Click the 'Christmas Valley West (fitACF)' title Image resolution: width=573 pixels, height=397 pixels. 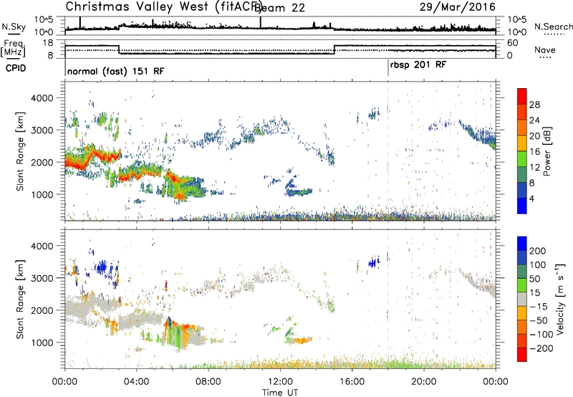point(165,6)
